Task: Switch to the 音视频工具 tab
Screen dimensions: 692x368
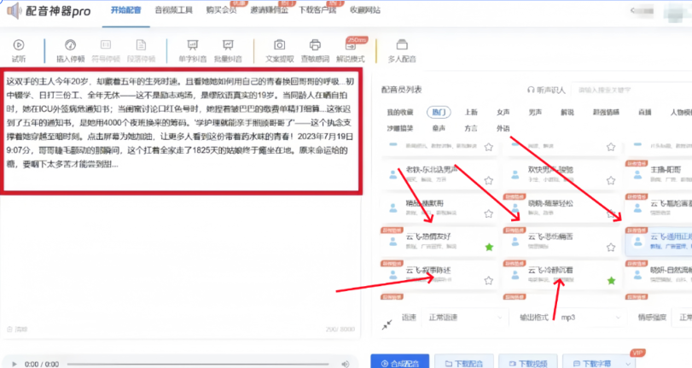Action: point(175,10)
